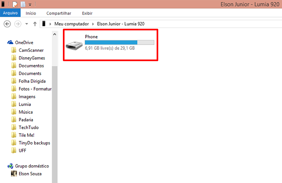This screenshot has height=183, width=282.
Task: Click the navigation pane scrollbar thumb
Action: point(55,124)
